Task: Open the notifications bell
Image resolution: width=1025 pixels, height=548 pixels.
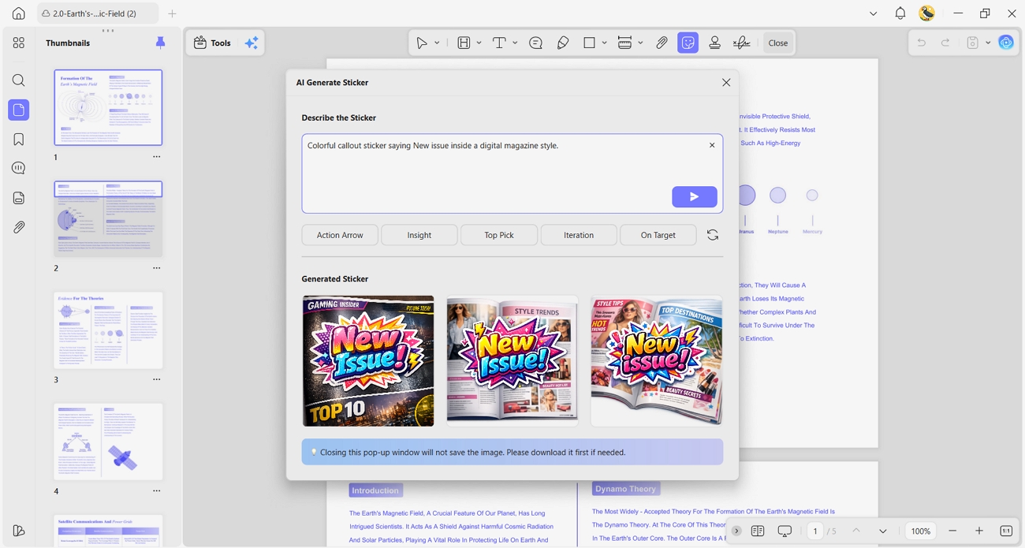Action: click(900, 13)
